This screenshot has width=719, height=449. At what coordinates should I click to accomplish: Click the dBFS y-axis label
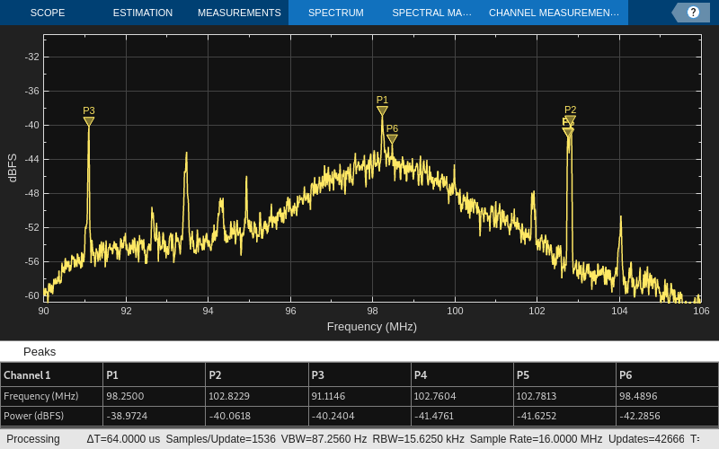coord(13,168)
